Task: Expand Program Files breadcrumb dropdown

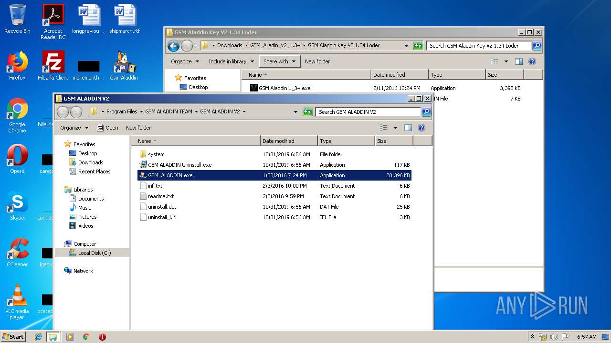Action: coord(141,112)
